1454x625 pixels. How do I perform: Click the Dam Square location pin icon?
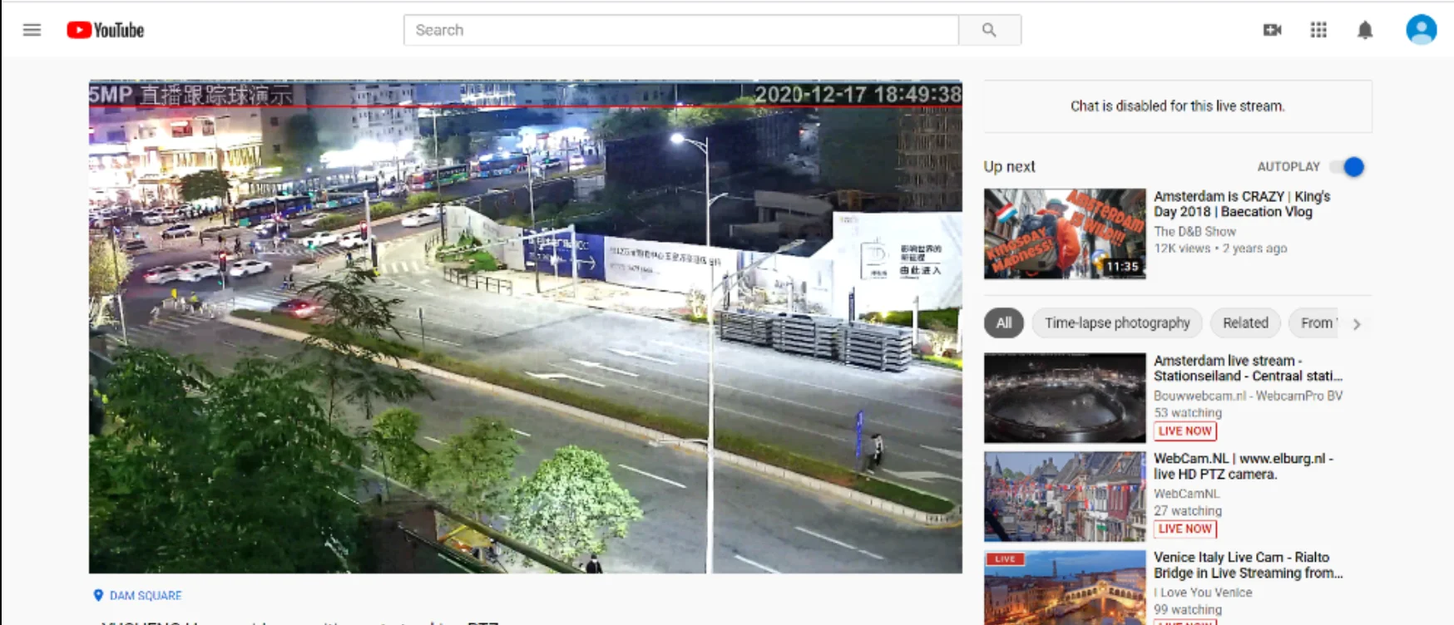click(98, 595)
